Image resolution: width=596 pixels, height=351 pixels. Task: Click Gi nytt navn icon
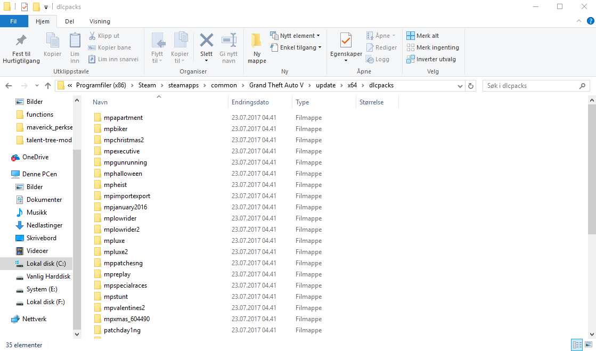coord(229,40)
